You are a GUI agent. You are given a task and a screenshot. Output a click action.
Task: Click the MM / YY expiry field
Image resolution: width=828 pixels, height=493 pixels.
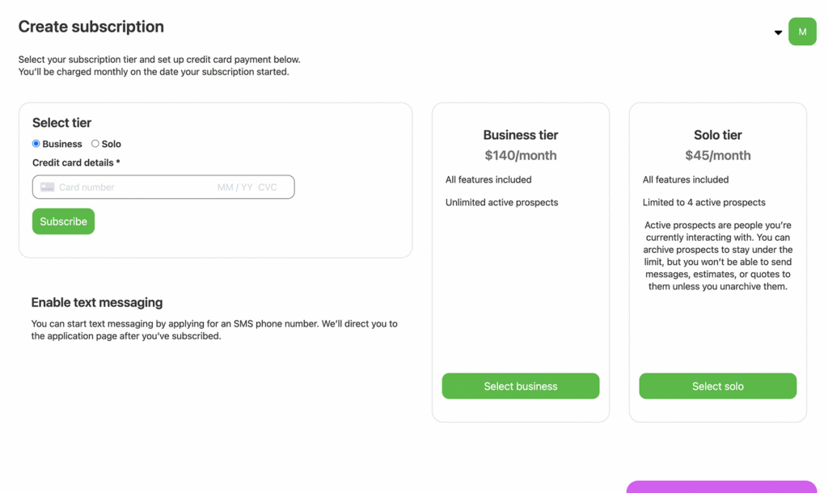click(234, 188)
